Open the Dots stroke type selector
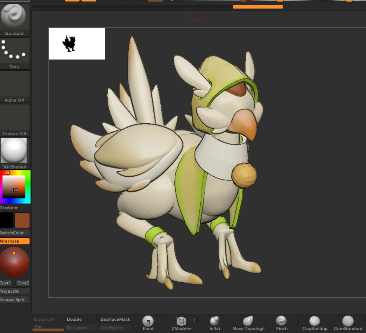This screenshot has width=366, height=333. (x=14, y=54)
